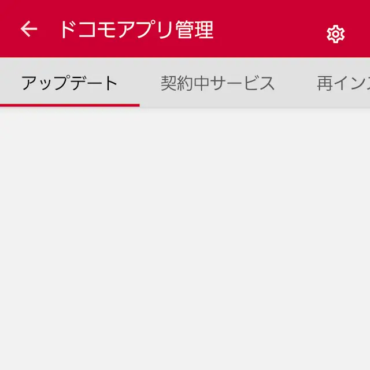Click the red underline beneath アップデート

[70, 105]
